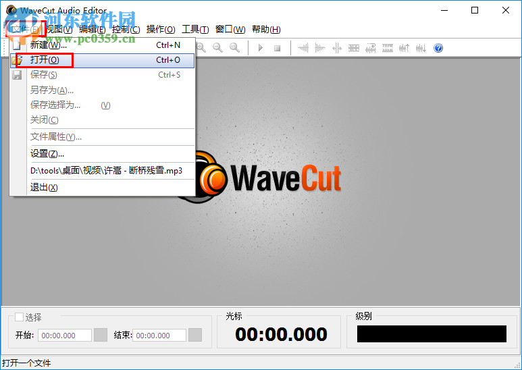
Task: Apply the fade out waveform tool
Action: click(320, 48)
